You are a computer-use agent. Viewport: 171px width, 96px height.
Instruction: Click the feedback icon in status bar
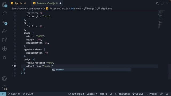[161, 94]
